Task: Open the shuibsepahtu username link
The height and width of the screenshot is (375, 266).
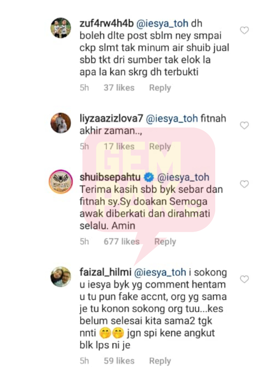Action: click(110, 177)
